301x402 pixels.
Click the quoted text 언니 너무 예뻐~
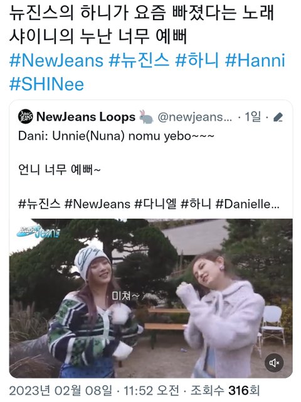pyautogui.click(x=60, y=170)
